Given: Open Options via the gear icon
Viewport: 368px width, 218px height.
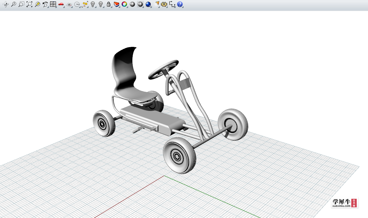Looking at the screenshot, I should (164, 4).
